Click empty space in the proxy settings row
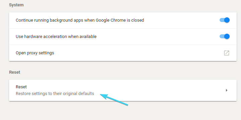 pos(138,53)
